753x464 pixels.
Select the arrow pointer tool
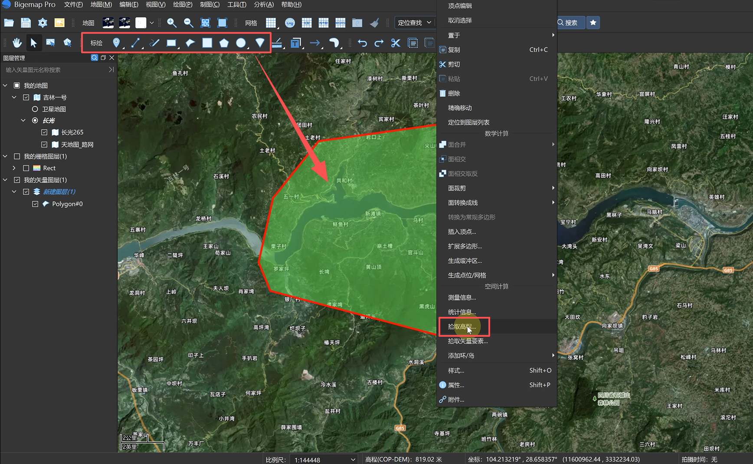(33, 43)
